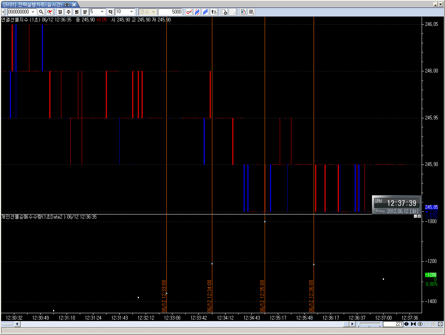Click the red search icon beside the magnifier

(x=49, y=12)
